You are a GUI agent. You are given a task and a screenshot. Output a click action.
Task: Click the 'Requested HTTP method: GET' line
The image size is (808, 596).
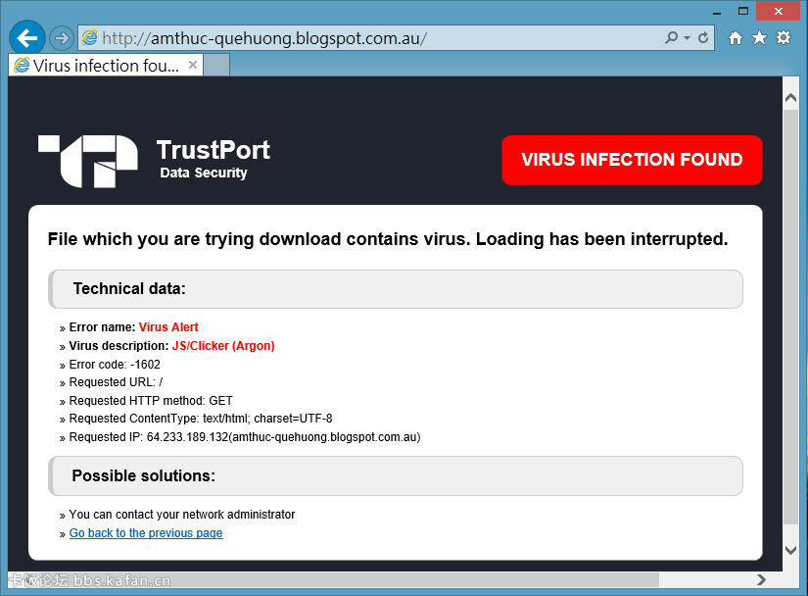click(151, 401)
